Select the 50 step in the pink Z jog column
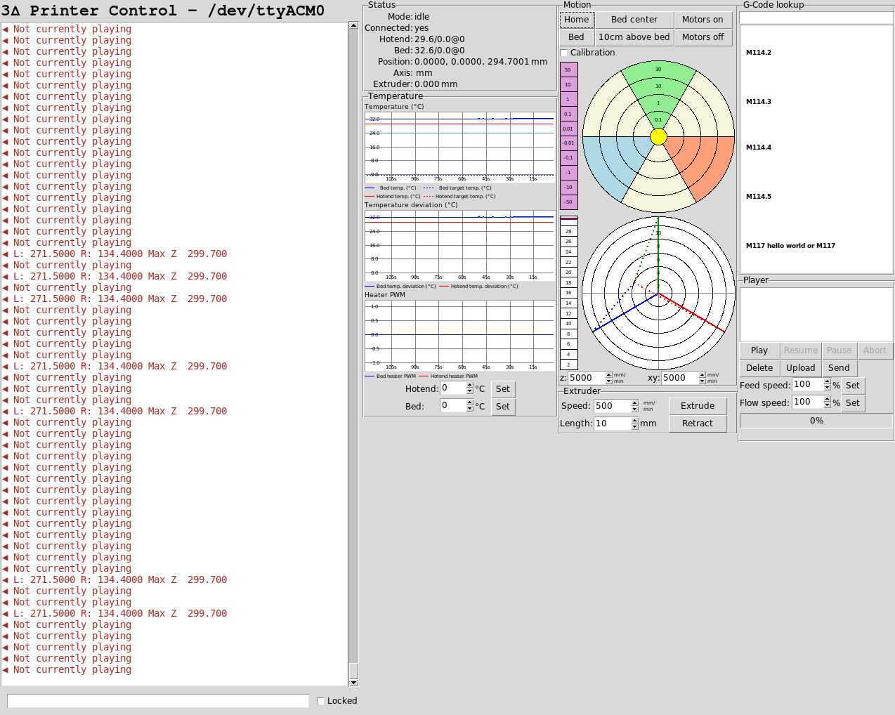The width and height of the screenshot is (895, 715). [x=568, y=70]
